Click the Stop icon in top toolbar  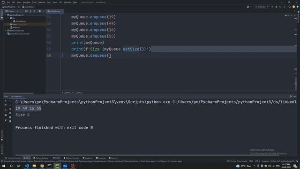point(285,7)
